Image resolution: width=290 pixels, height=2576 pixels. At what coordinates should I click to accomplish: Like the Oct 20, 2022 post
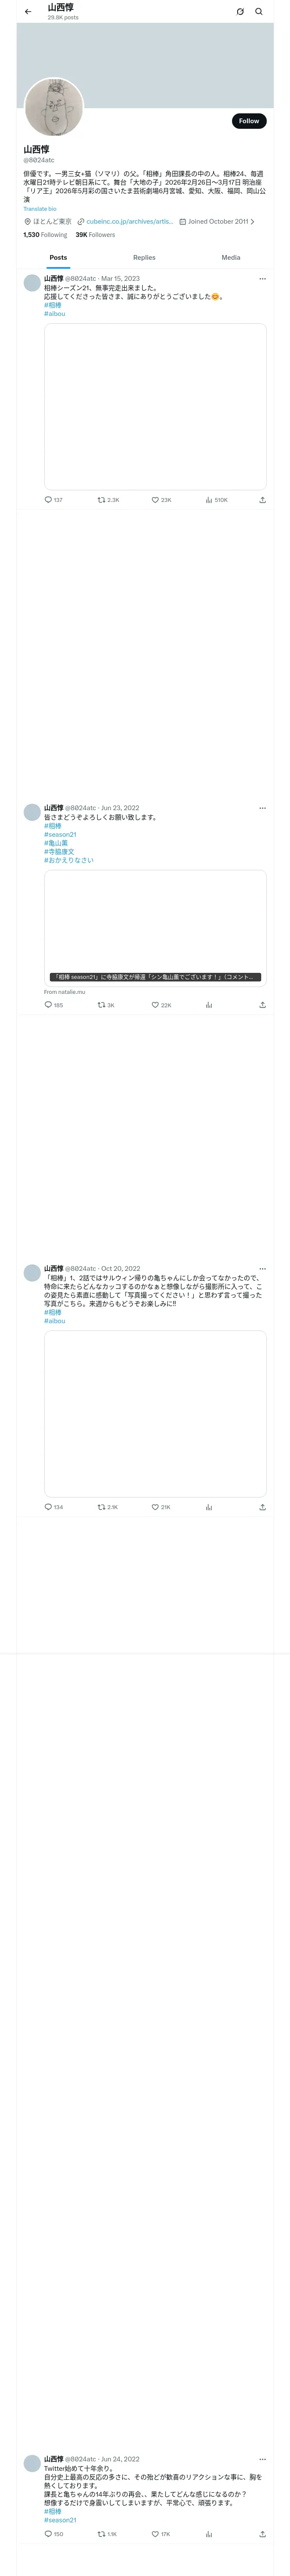pos(161,1507)
